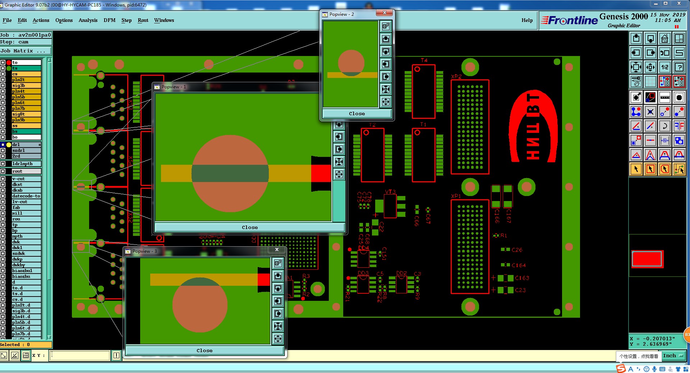Viewport: 690px width, 373px height.
Task: Click the Sogou input method S icon in tray
Action: click(x=621, y=369)
